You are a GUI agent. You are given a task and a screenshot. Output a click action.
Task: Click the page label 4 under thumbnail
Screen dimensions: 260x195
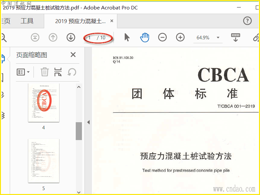point(44,128)
